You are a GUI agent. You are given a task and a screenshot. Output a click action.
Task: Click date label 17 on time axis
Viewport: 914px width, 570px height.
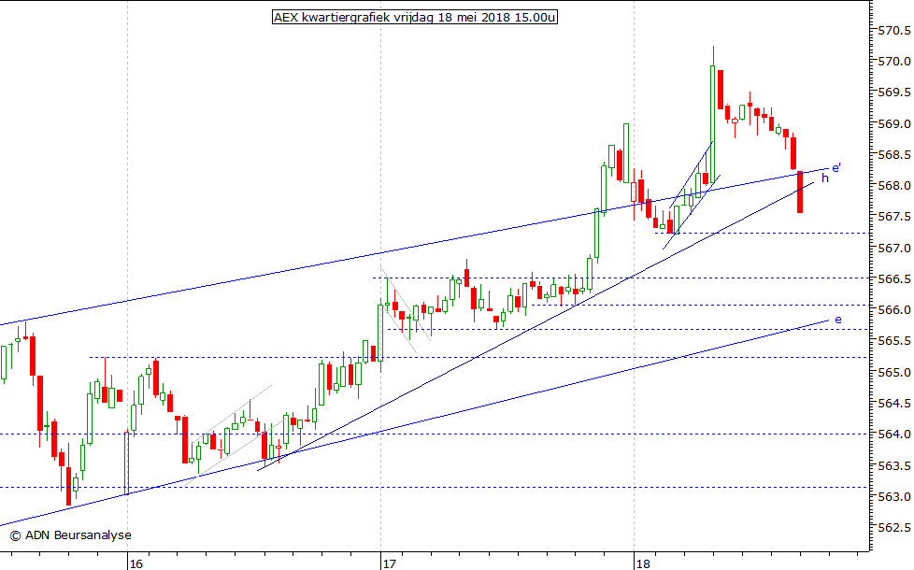390,563
